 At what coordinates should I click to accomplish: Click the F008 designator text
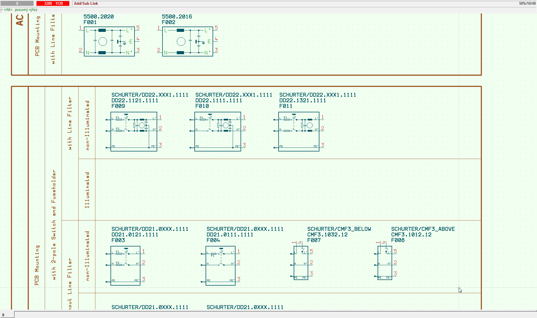(x=398, y=240)
